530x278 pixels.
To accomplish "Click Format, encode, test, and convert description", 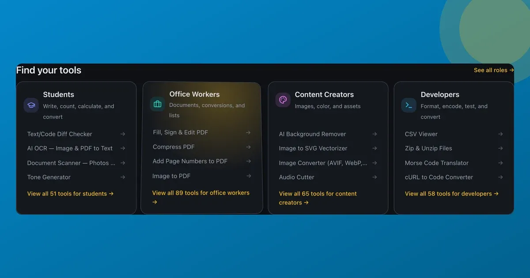I will 454,112.
